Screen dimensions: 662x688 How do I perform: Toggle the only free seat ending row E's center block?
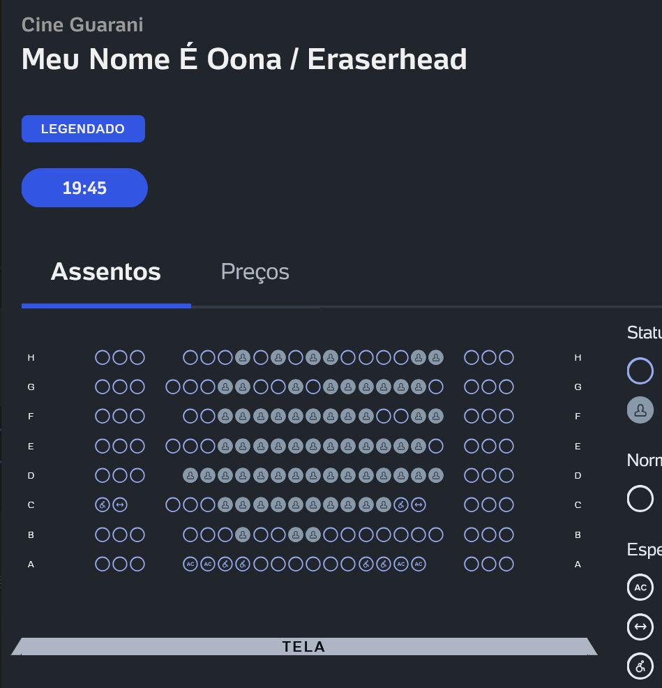point(436,447)
